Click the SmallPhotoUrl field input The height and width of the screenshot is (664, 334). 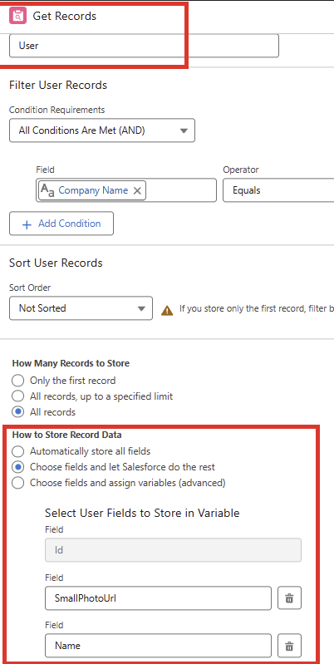[x=158, y=598]
